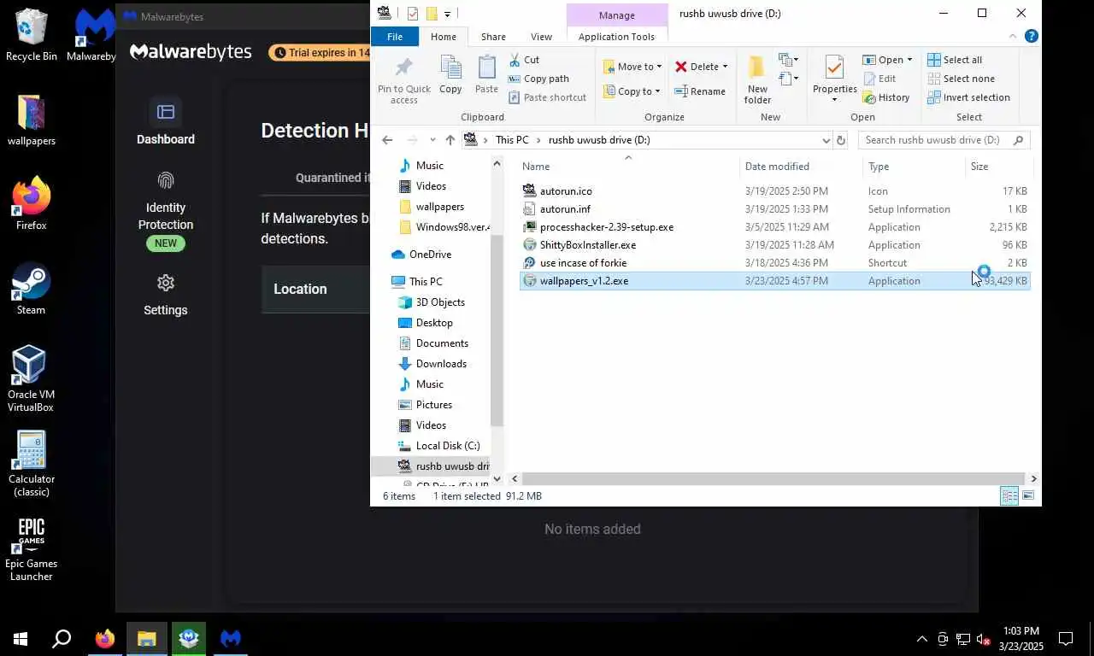Click the Rename ribbon button
1094x656 pixels.
tap(700, 91)
